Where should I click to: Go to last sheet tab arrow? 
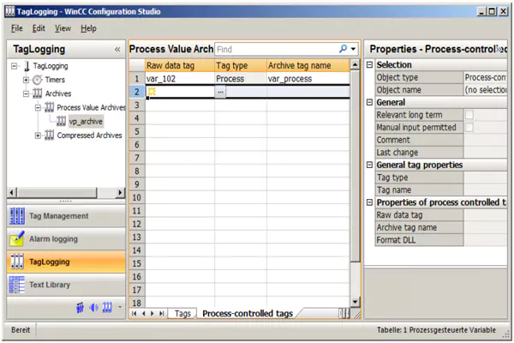click(x=161, y=314)
